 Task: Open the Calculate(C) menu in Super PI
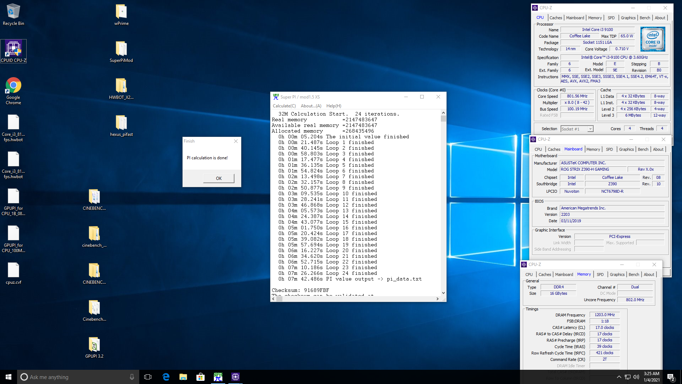pos(284,106)
